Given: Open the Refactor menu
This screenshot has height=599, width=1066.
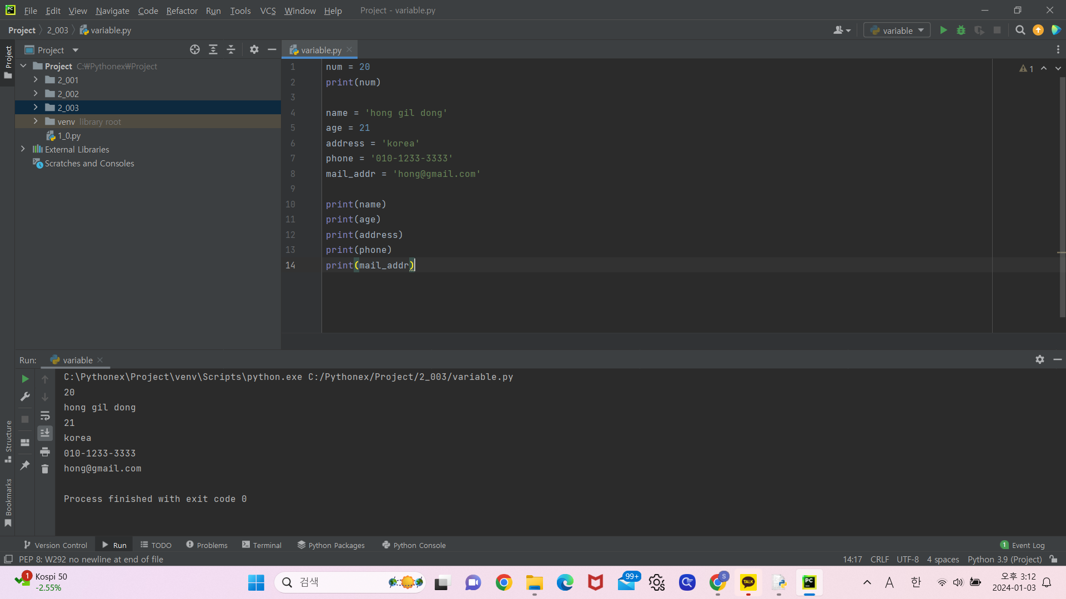Looking at the screenshot, I should click(182, 11).
